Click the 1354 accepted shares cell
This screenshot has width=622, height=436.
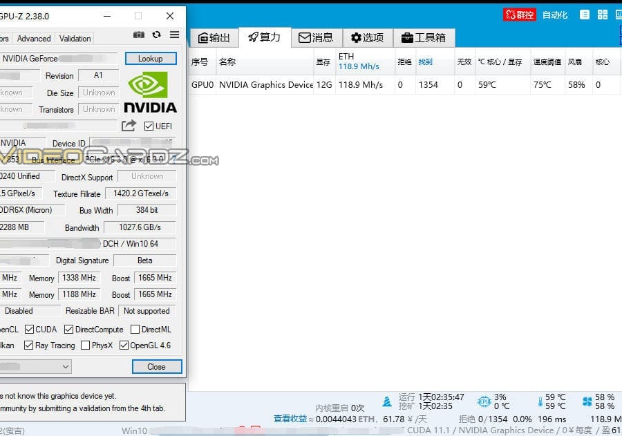click(x=435, y=84)
